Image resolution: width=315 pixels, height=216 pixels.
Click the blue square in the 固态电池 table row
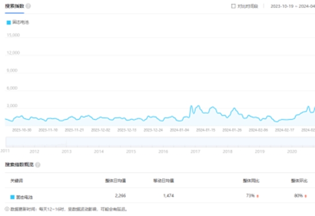click(x=13, y=197)
